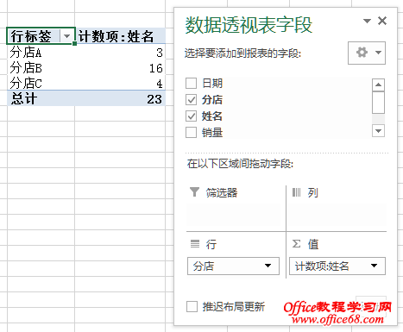Uncheck the 分店 field checkbox
Image resolution: width=403 pixels, height=332 pixels.
[x=191, y=100]
